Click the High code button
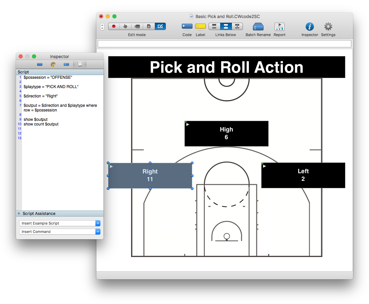The height and width of the screenshot is (304, 369). (x=226, y=133)
